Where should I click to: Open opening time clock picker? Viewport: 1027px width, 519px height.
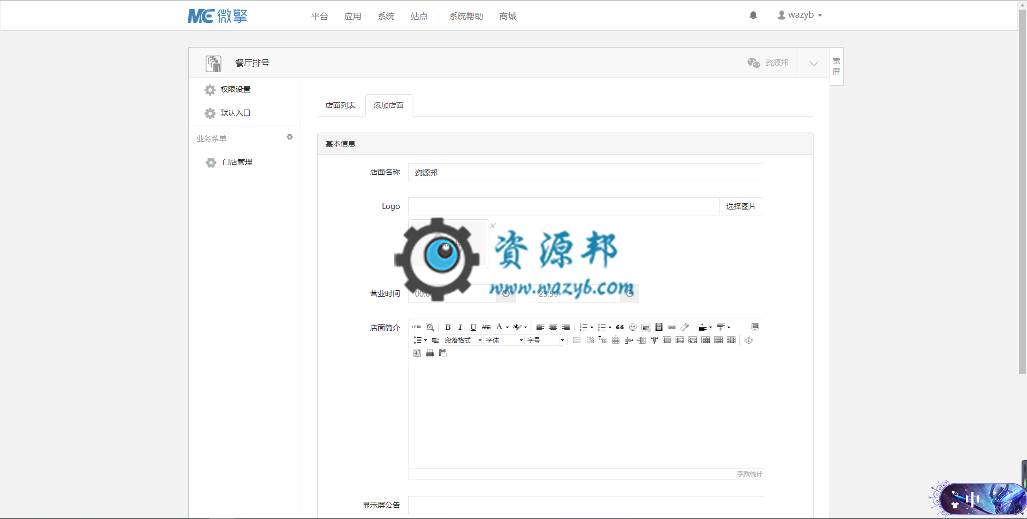[506, 293]
